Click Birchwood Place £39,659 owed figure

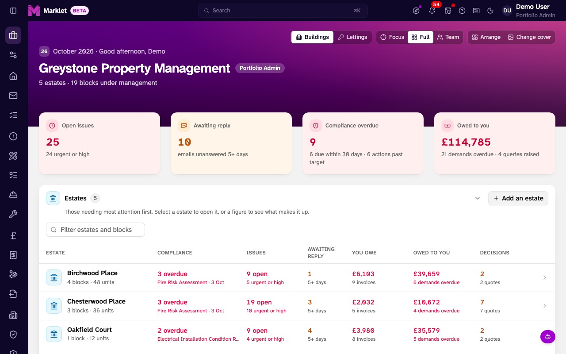click(427, 274)
